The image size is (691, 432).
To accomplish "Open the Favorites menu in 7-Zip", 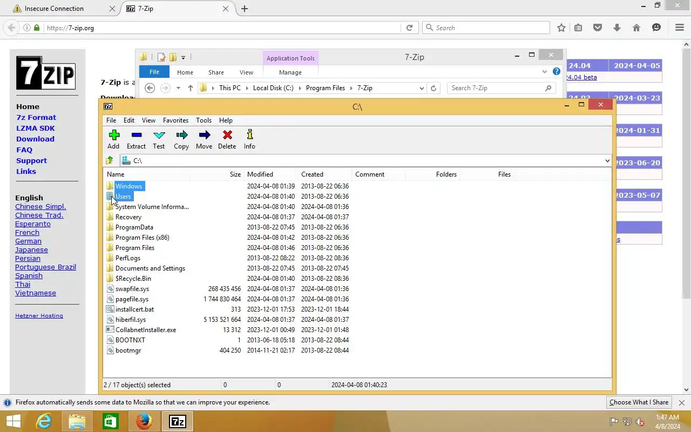I will [x=176, y=120].
